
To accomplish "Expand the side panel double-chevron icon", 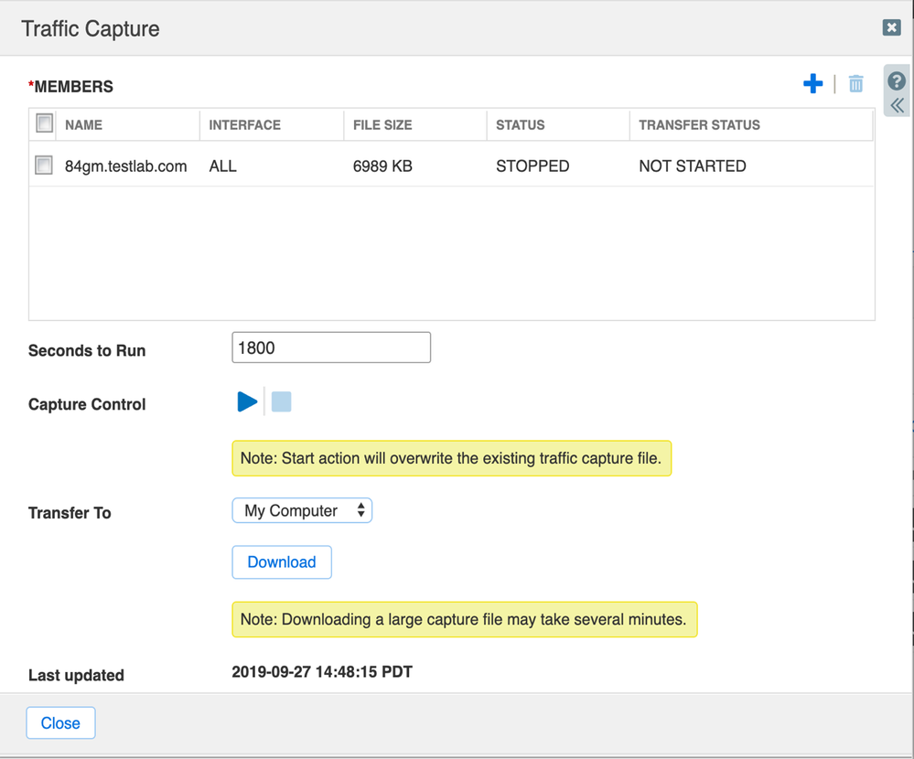I will click(x=897, y=104).
